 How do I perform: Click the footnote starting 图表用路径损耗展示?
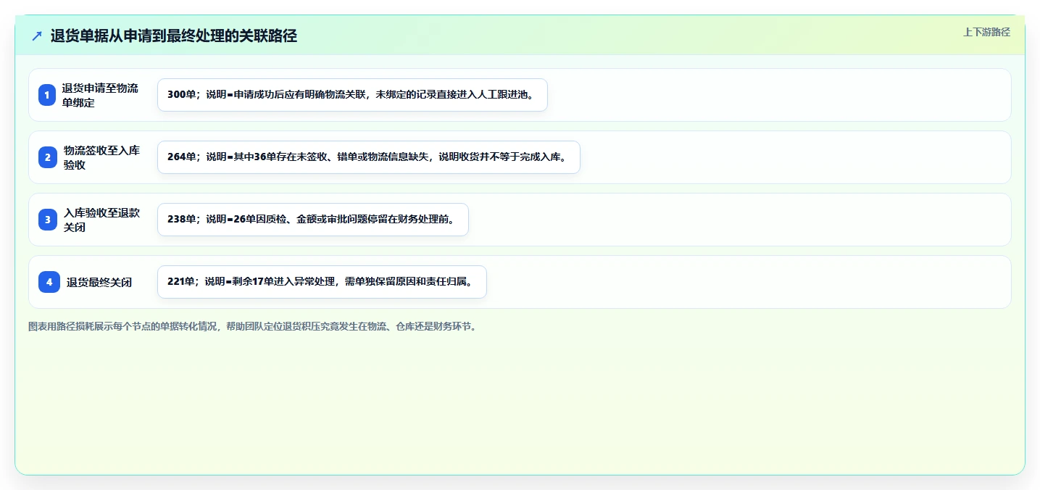click(252, 327)
